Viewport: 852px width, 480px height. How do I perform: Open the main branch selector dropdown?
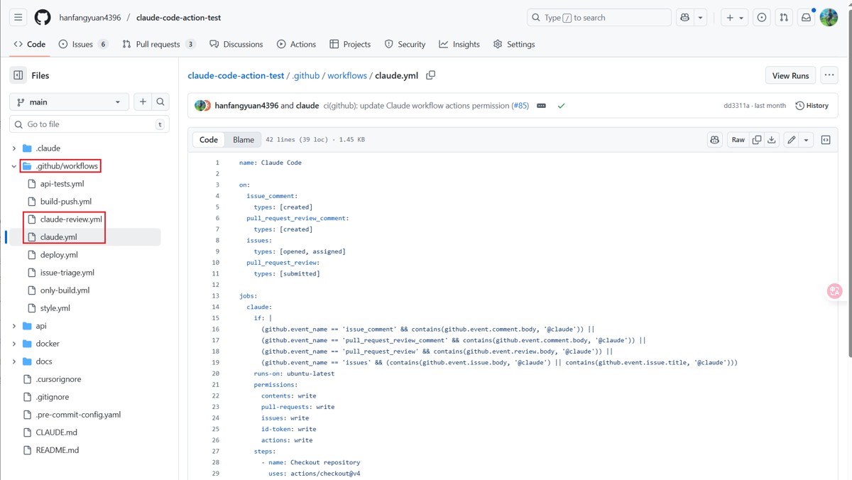(x=70, y=102)
